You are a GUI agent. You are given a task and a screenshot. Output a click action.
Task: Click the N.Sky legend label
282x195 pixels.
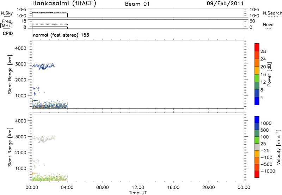tap(7, 13)
